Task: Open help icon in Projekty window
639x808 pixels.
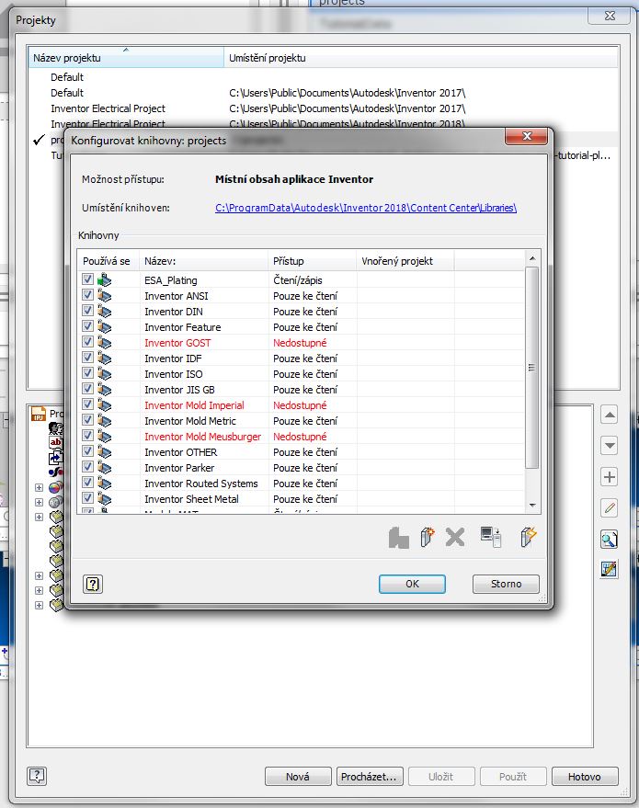Action: [37, 776]
